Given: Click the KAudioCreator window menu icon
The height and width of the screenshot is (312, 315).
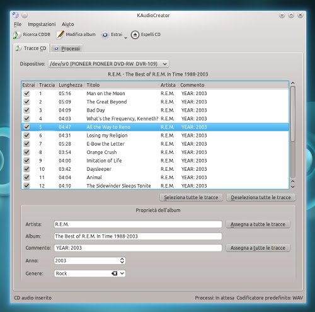Looking at the screenshot, I should (16, 15).
